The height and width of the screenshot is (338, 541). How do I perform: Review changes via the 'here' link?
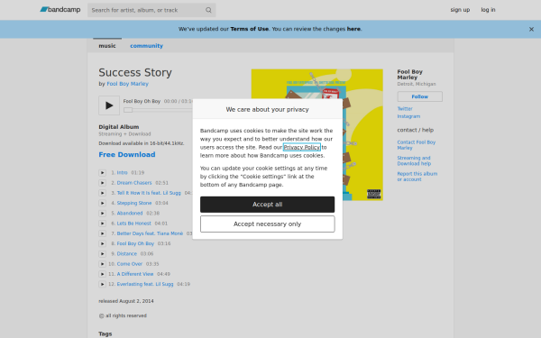353,29
